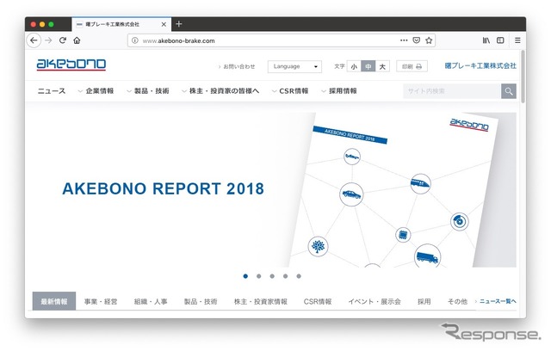Select the first carousel dot
Screen dimensions: 551x351
pos(245,276)
